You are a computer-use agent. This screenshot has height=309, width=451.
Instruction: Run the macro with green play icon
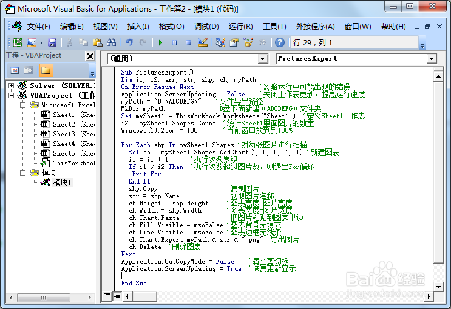click(160, 43)
